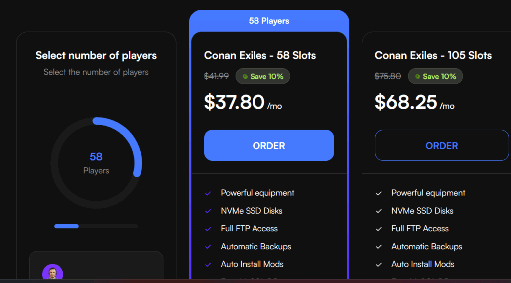The width and height of the screenshot is (511, 283).
Task: Click the purple avatar profile picture
Action: click(x=53, y=273)
